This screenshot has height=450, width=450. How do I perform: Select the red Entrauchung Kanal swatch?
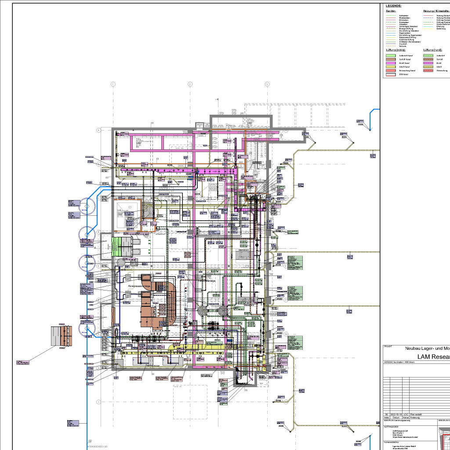(391, 71)
